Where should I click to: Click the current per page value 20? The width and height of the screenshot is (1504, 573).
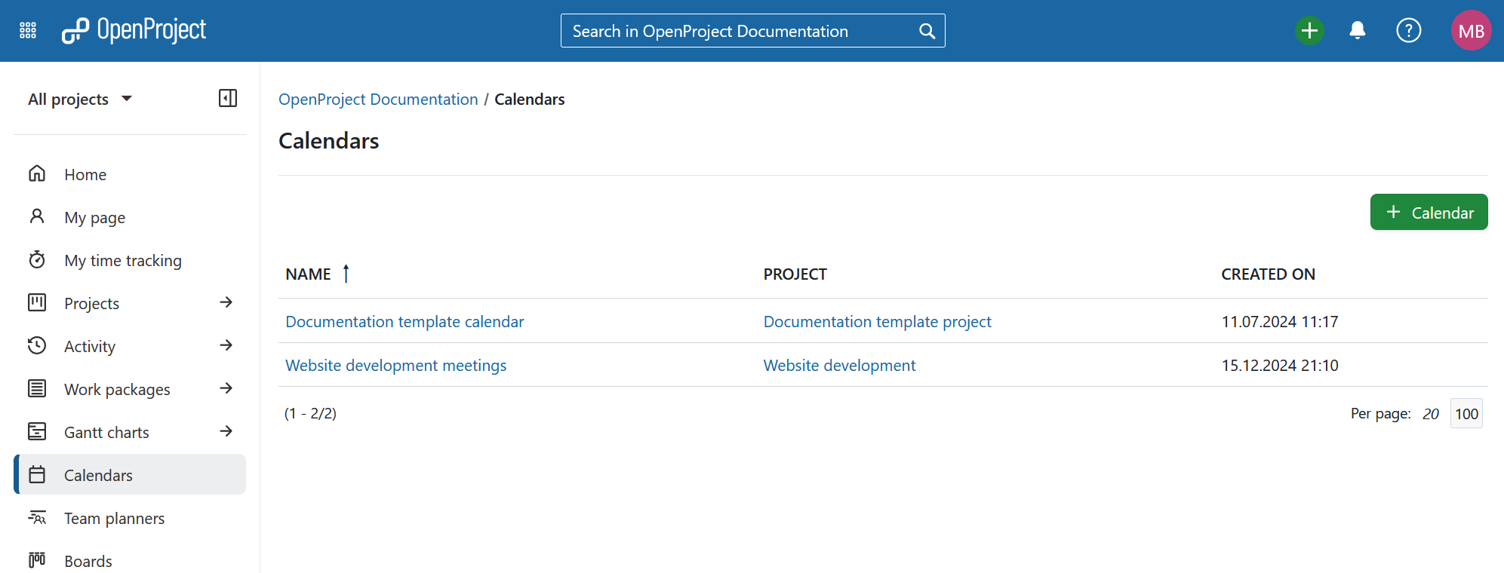[x=1430, y=413]
